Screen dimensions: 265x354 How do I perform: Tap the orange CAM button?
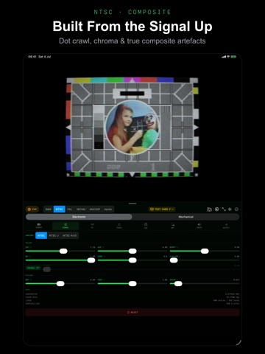(32, 209)
